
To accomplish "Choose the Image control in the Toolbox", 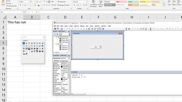I will 40,46.
